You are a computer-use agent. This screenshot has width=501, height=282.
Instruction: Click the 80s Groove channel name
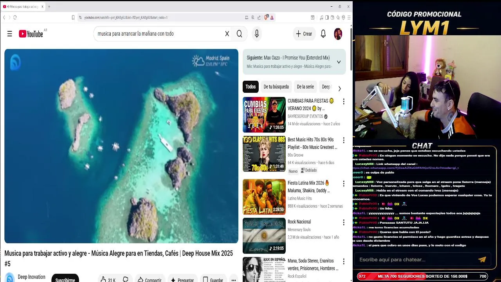point(296,155)
